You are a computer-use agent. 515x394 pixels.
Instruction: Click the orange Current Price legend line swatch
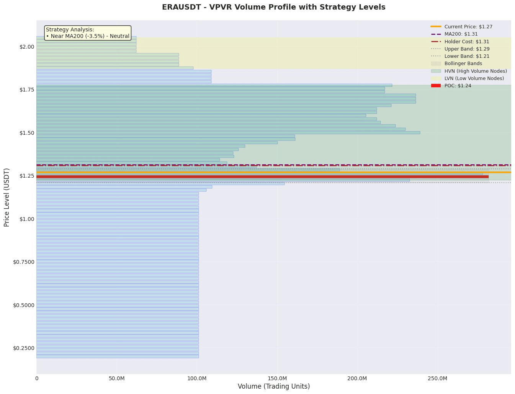point(436,27)
